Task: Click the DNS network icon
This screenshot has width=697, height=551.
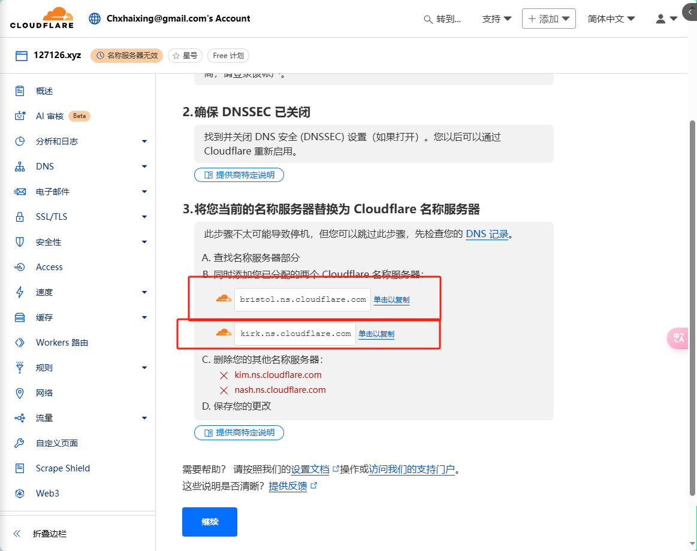Action: pyautogui.click(x=20, y=166)
